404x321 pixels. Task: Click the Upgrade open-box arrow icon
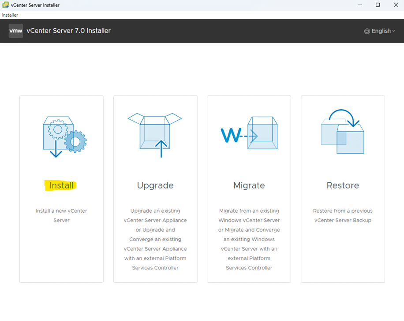point(155,135)
